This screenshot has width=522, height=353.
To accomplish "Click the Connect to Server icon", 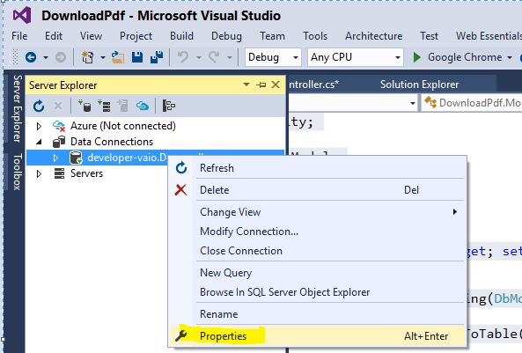I will coord(104,106).
